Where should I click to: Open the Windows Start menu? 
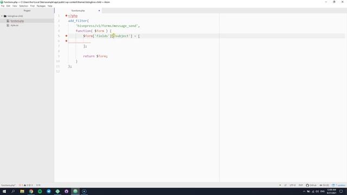coord(4,191)
